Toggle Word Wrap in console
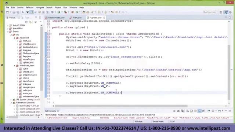The width and height of the screenshot is (235, 132). [x=195, y=111]
